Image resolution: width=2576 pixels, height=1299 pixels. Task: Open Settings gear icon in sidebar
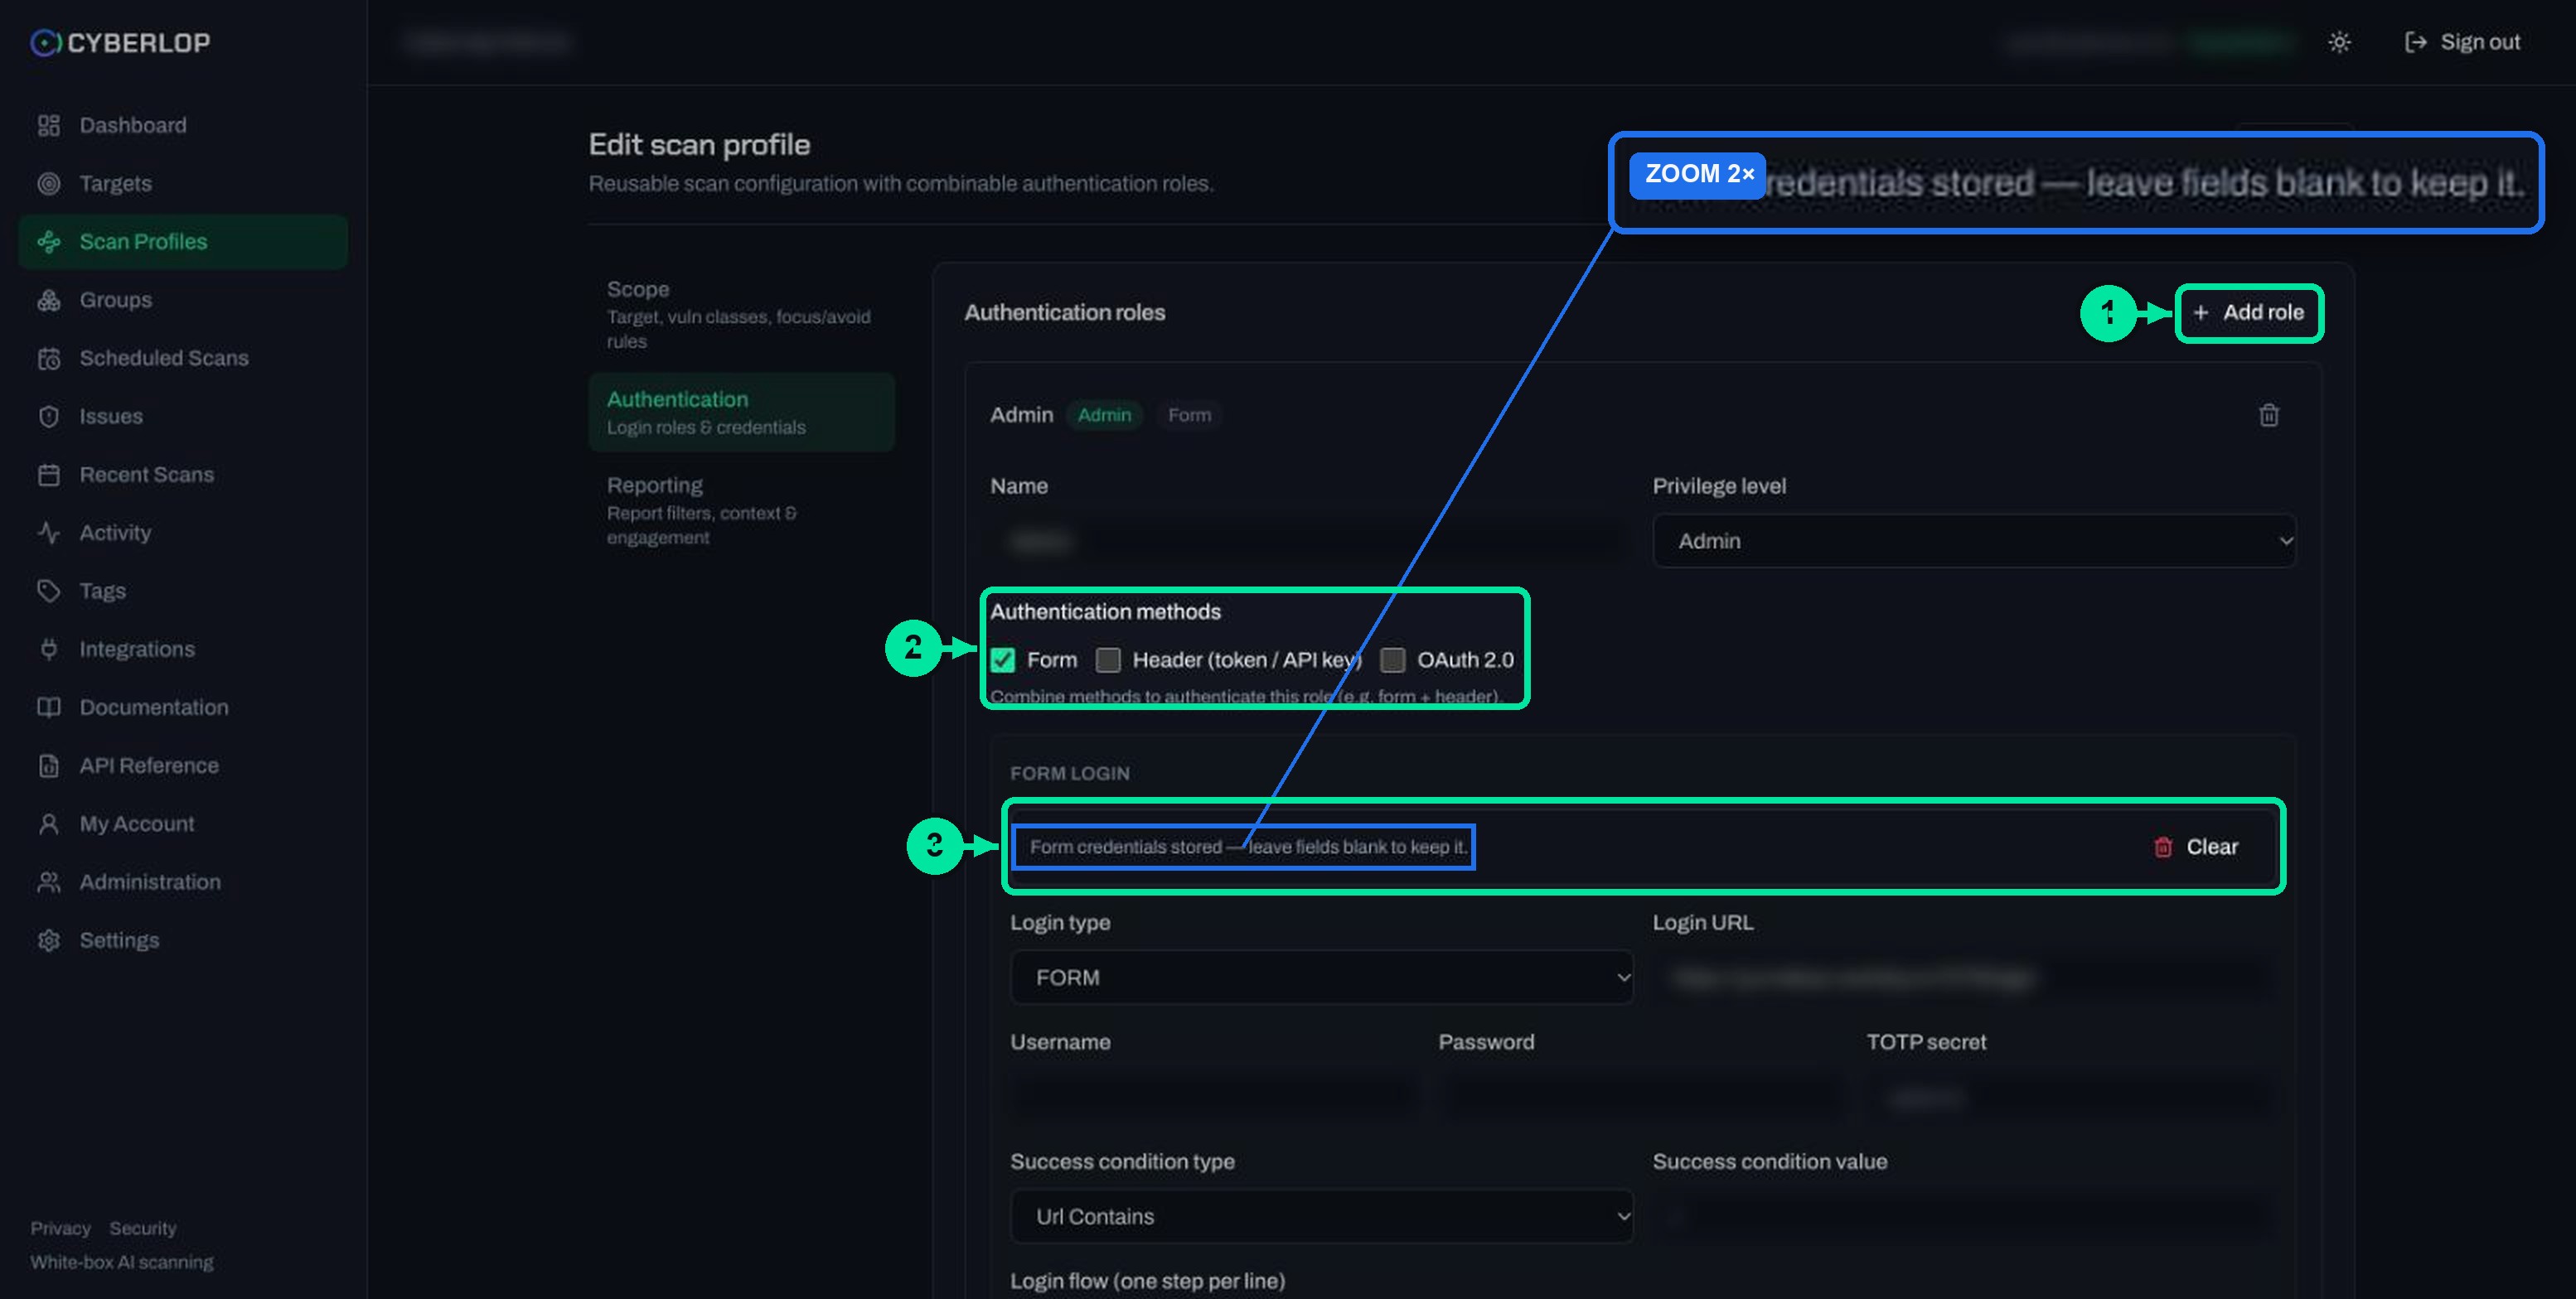point(48,940)
